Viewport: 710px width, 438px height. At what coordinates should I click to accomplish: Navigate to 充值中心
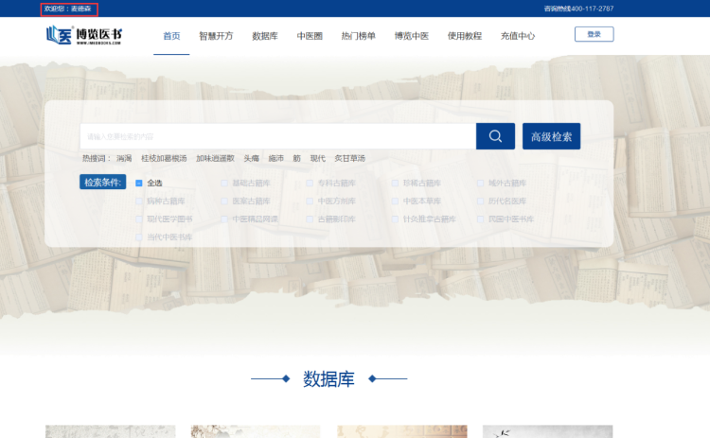point(517,36)
